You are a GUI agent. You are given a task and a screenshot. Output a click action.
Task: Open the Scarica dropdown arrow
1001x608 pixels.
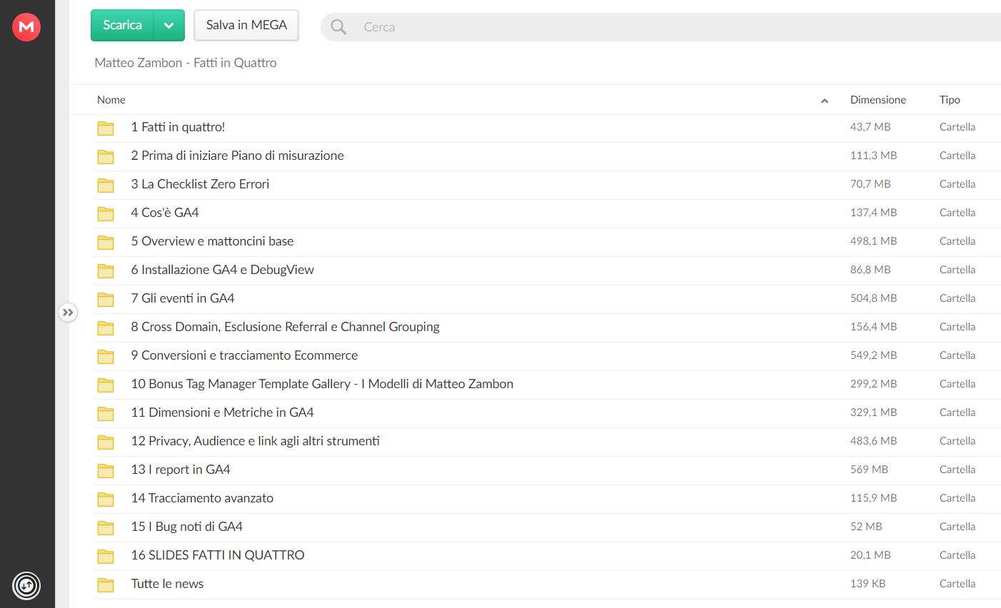point(169,26)
